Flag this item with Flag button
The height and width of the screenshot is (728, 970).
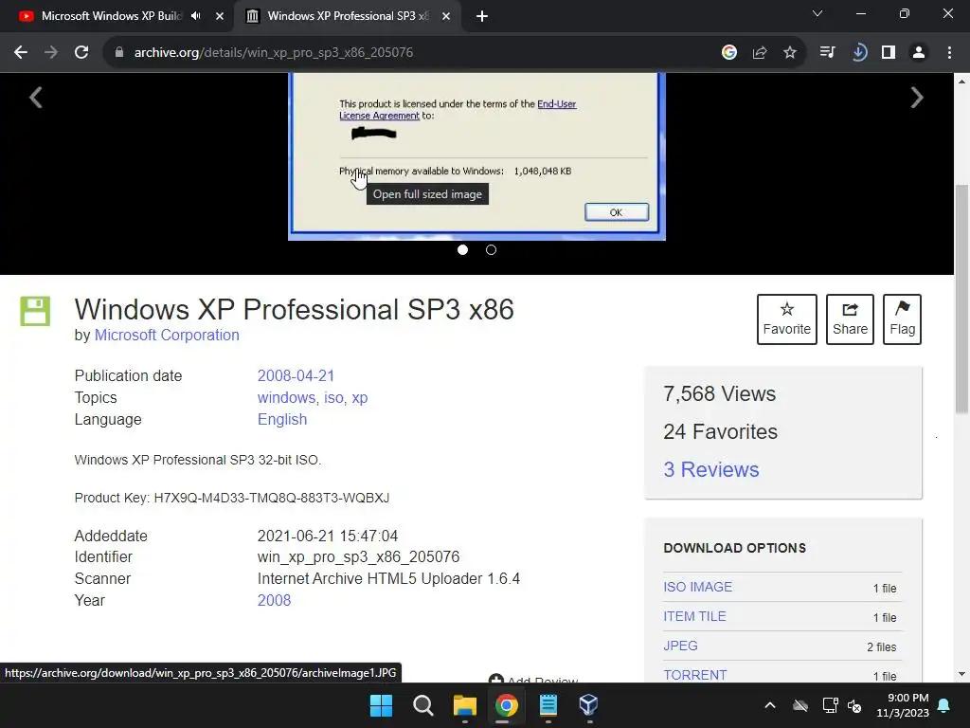point(902,319)
